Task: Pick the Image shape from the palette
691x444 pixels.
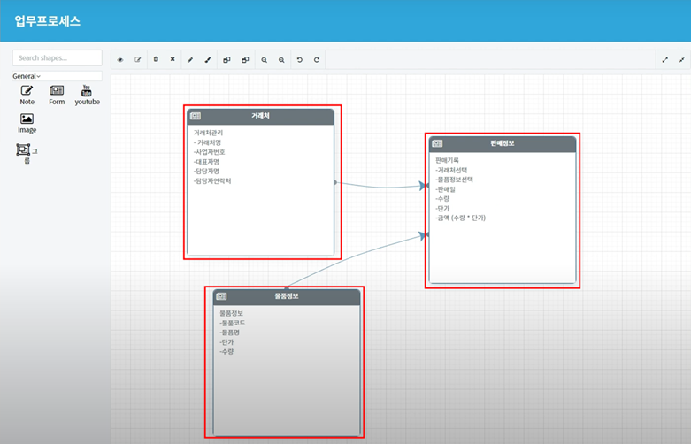Action: 27,123
